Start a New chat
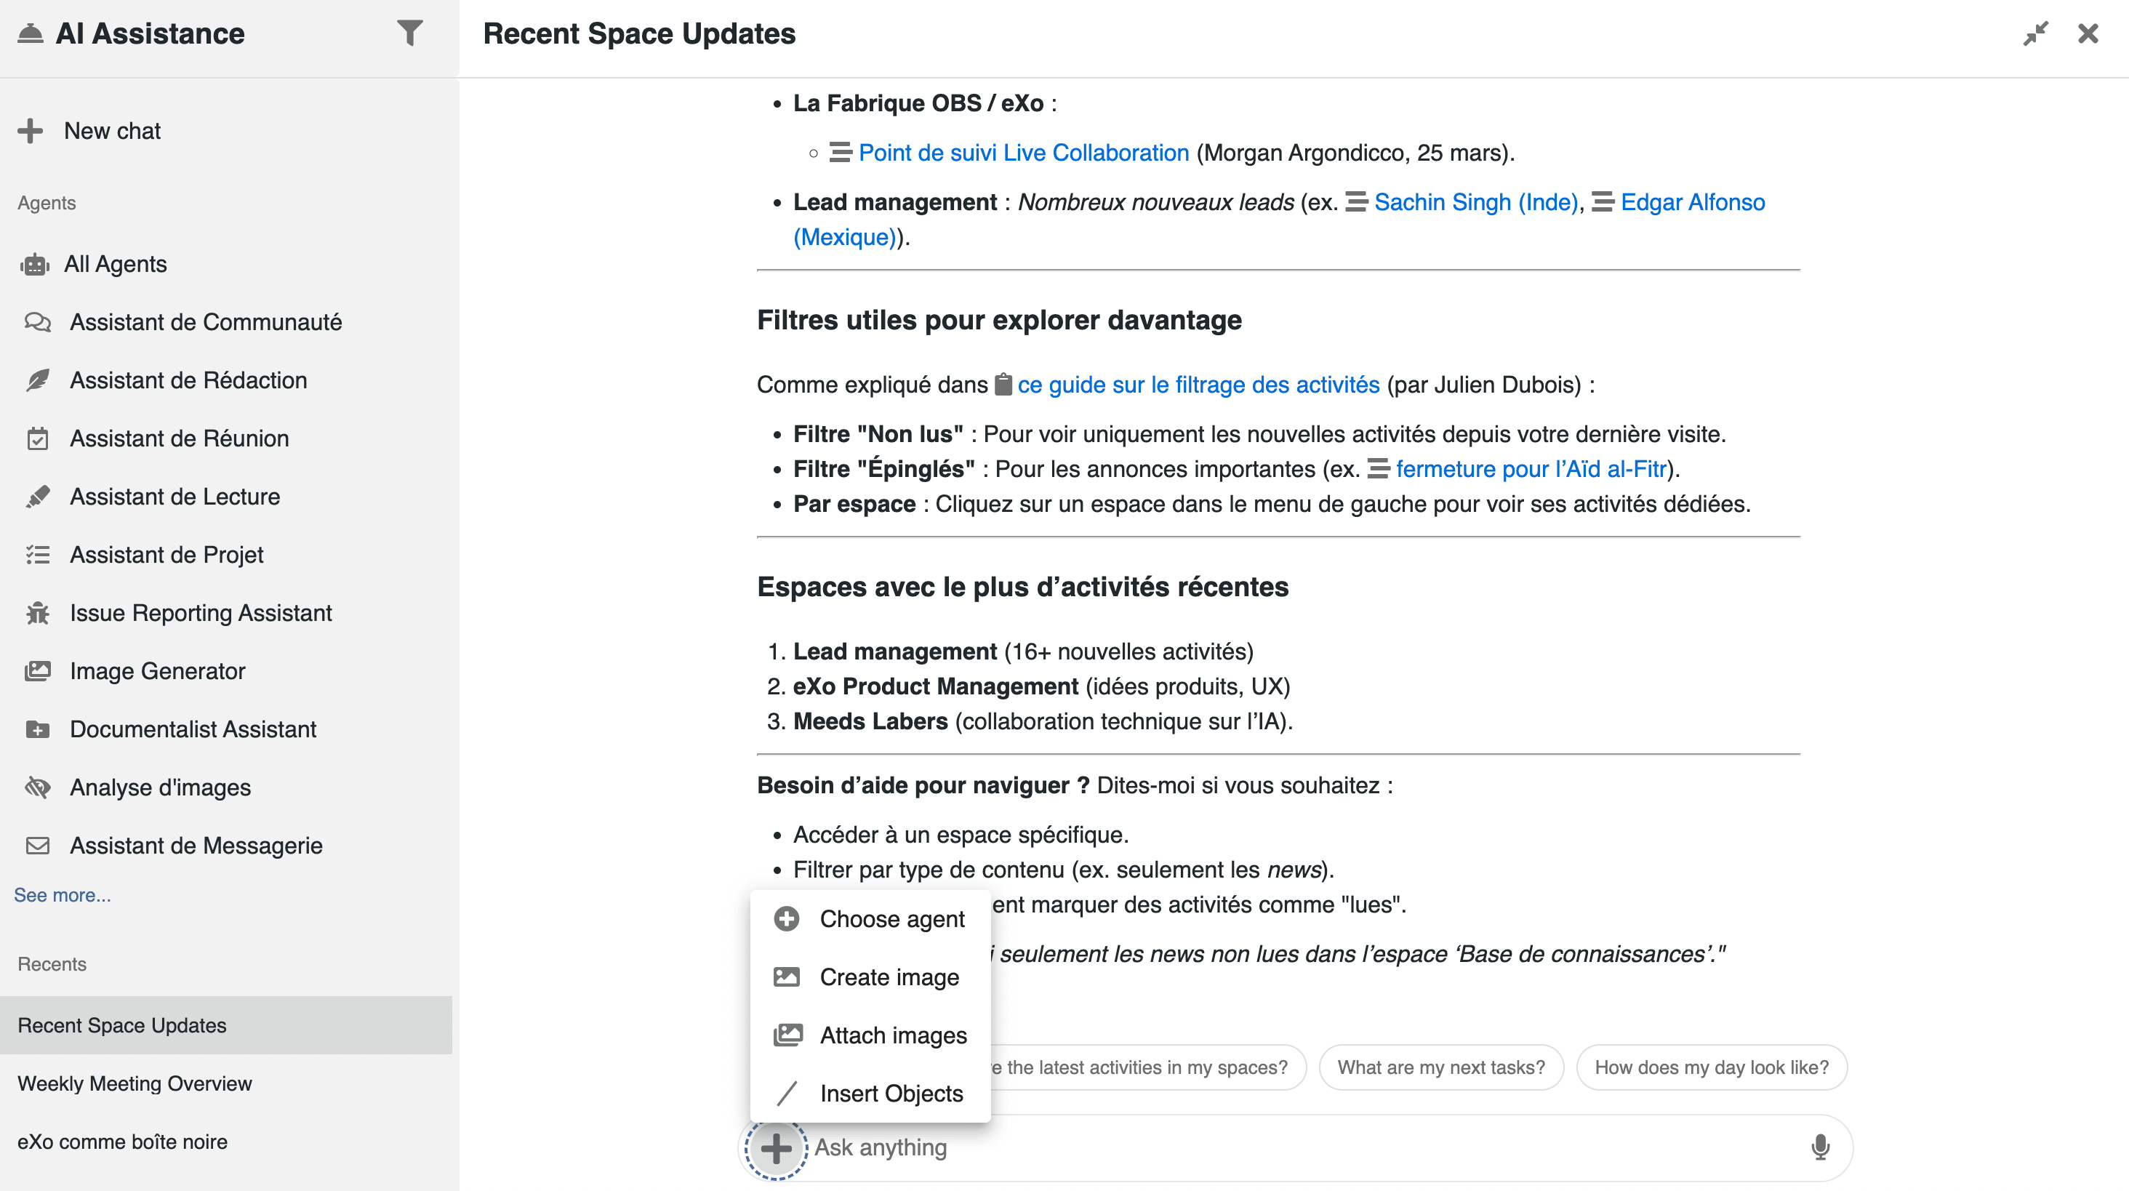 pos(111,131)
